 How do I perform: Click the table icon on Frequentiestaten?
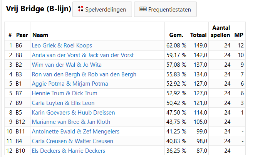pos(143,9)
